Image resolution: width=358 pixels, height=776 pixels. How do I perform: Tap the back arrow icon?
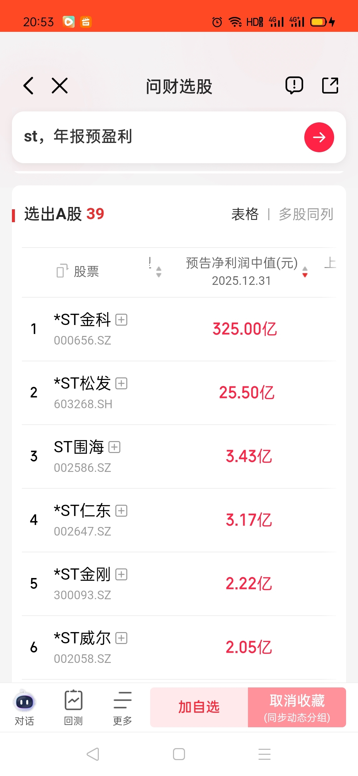tap(29, 86)
